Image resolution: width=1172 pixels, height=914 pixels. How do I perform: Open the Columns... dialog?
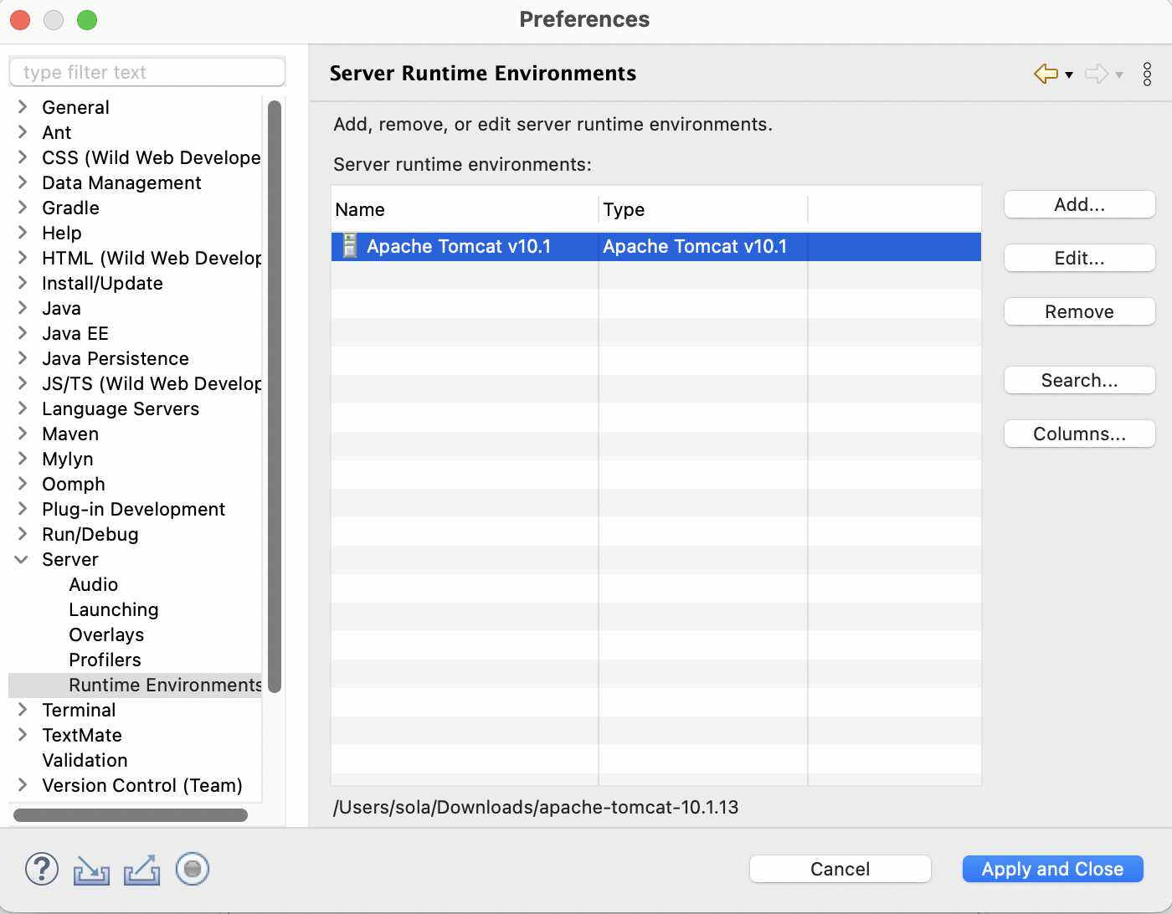tap(1080, 434)
